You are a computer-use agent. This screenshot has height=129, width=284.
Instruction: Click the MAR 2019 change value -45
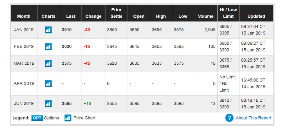pos(87,63)
